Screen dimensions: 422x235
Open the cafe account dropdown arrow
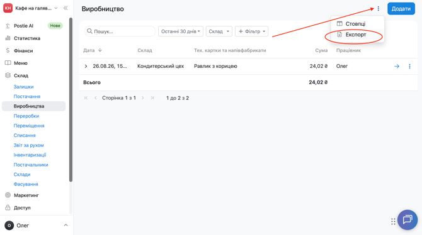(56, 8)
